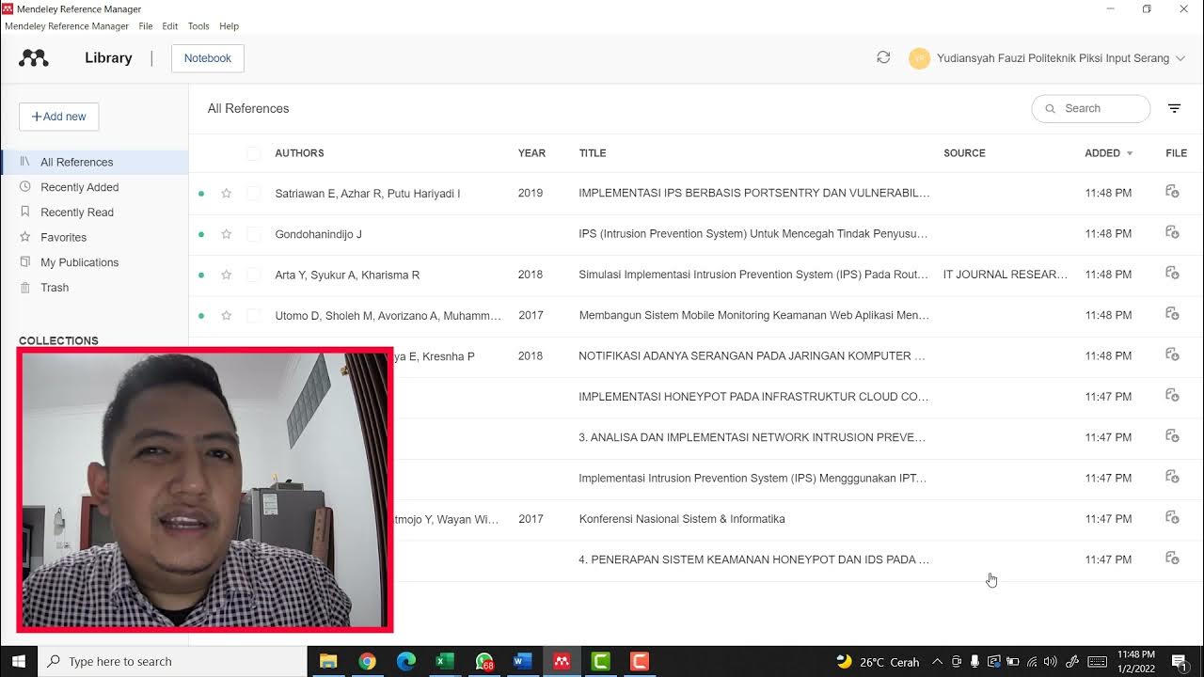Open the Edit menu
The width and height of the screenshot is (1204, 677).
[x=169, y=26]
